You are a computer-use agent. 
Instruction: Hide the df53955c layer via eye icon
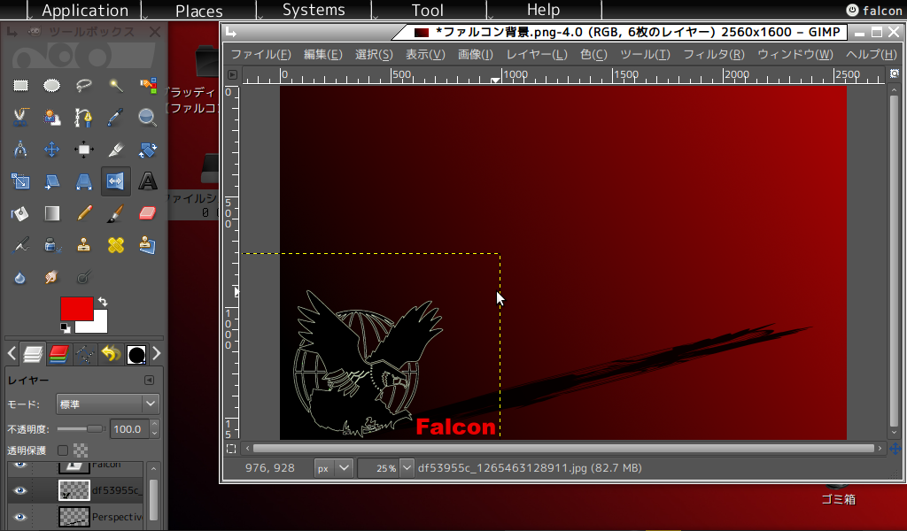20,490
